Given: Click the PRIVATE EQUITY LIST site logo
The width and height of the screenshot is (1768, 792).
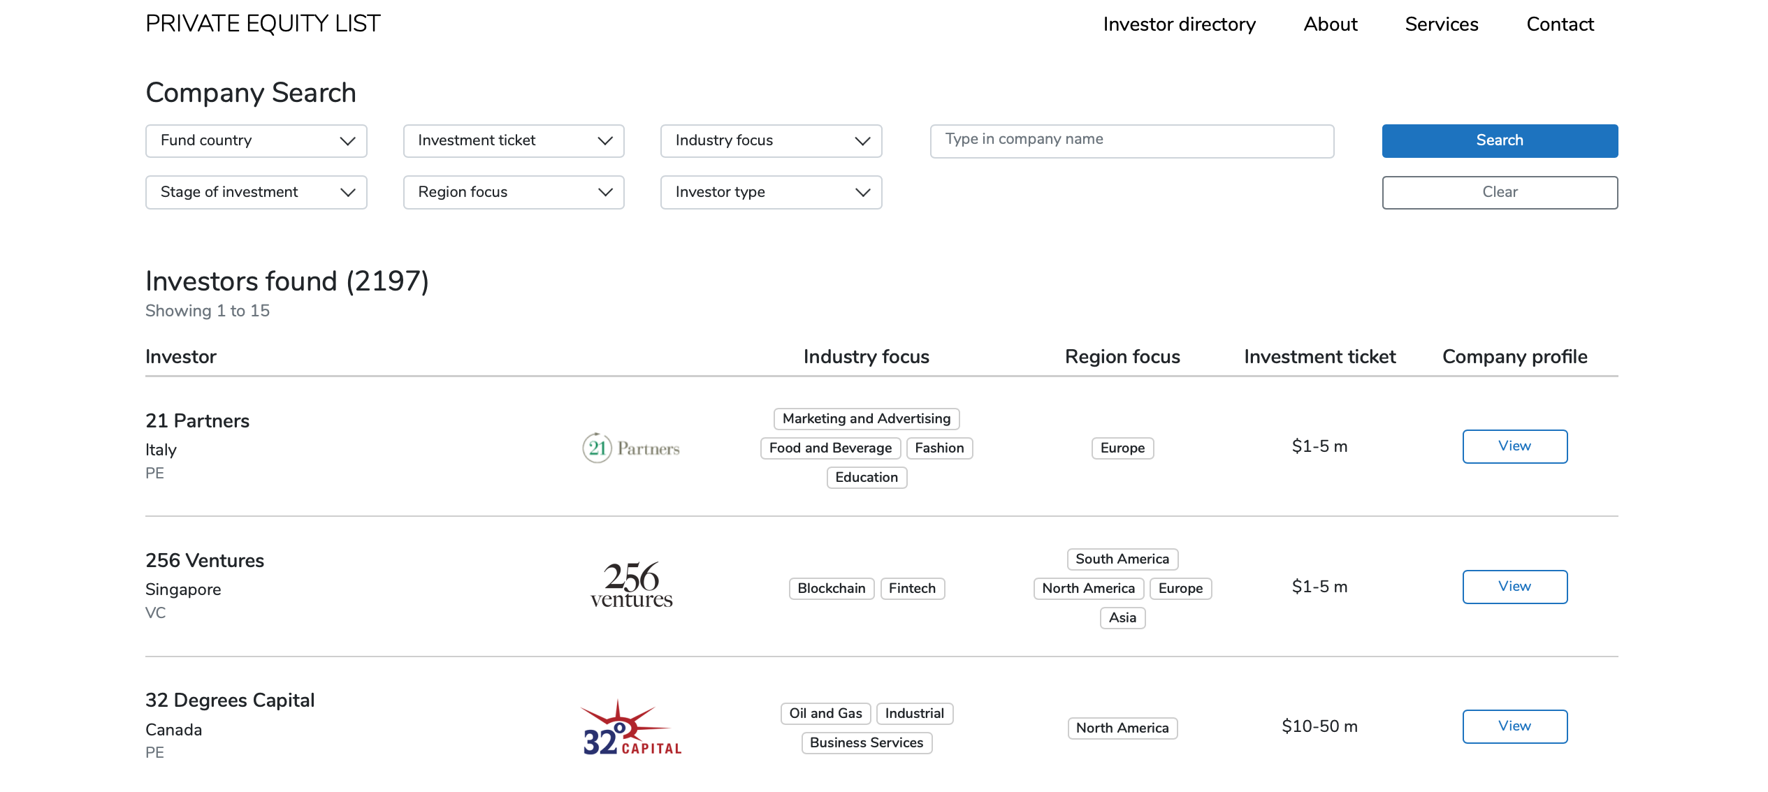Looking at the screenshot, I should click(x=262, y=23).
